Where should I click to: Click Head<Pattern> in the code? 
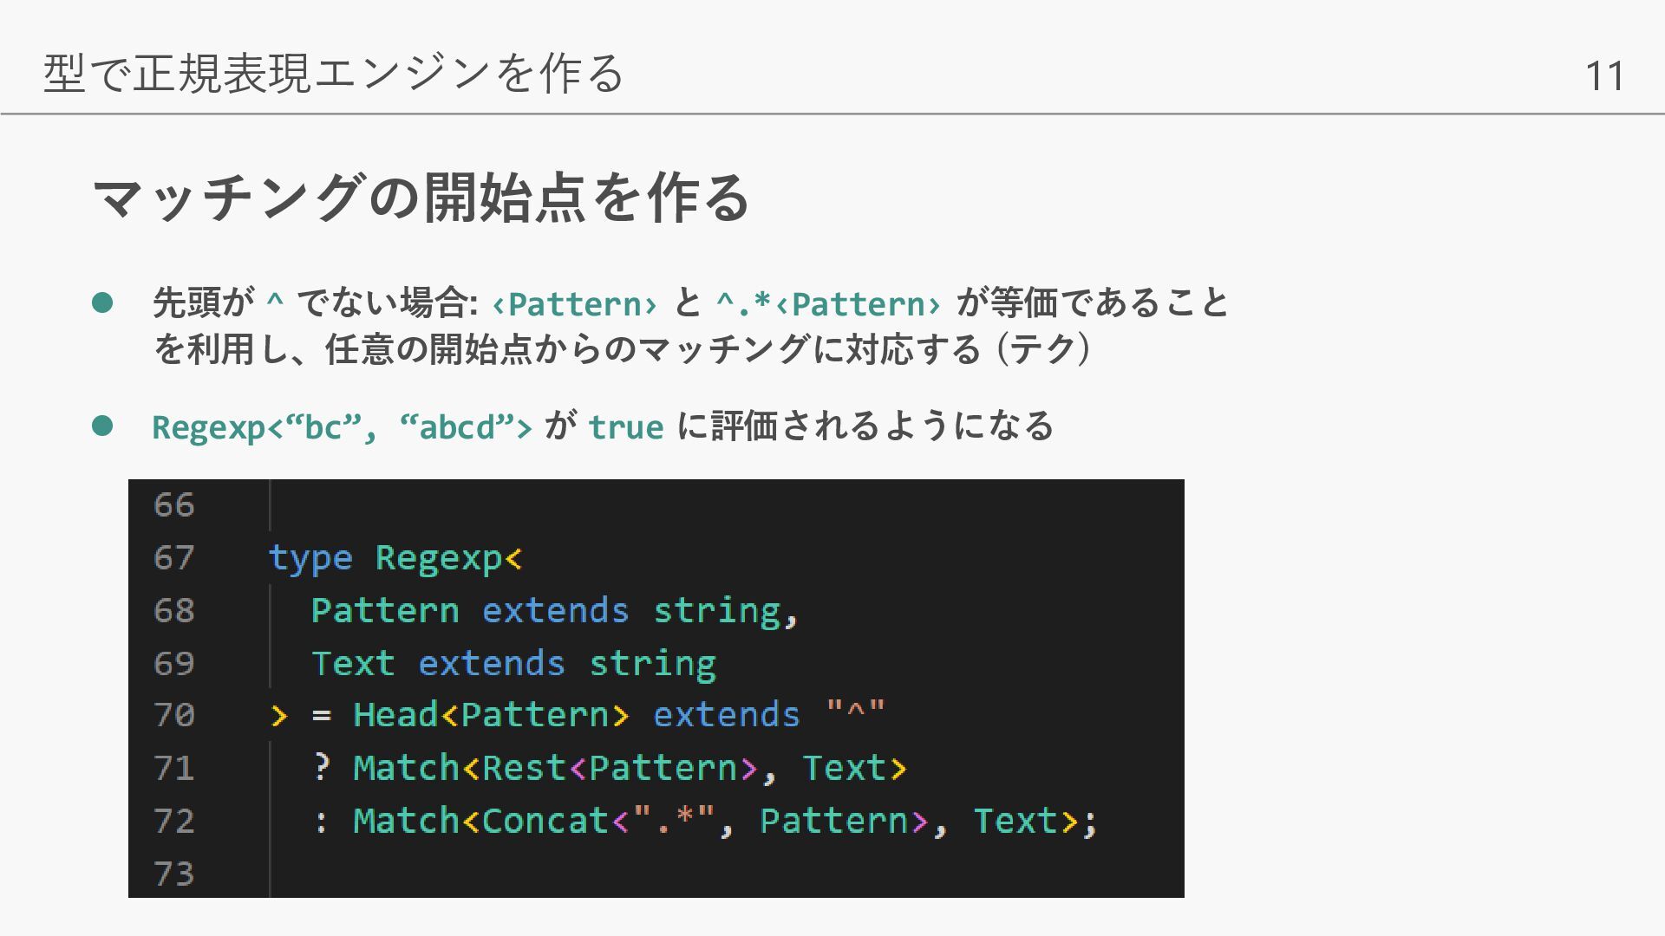(x=490, y=716)
